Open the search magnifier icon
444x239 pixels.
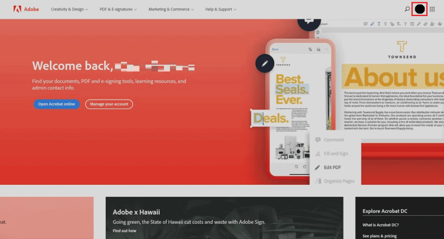coord(407,9)
